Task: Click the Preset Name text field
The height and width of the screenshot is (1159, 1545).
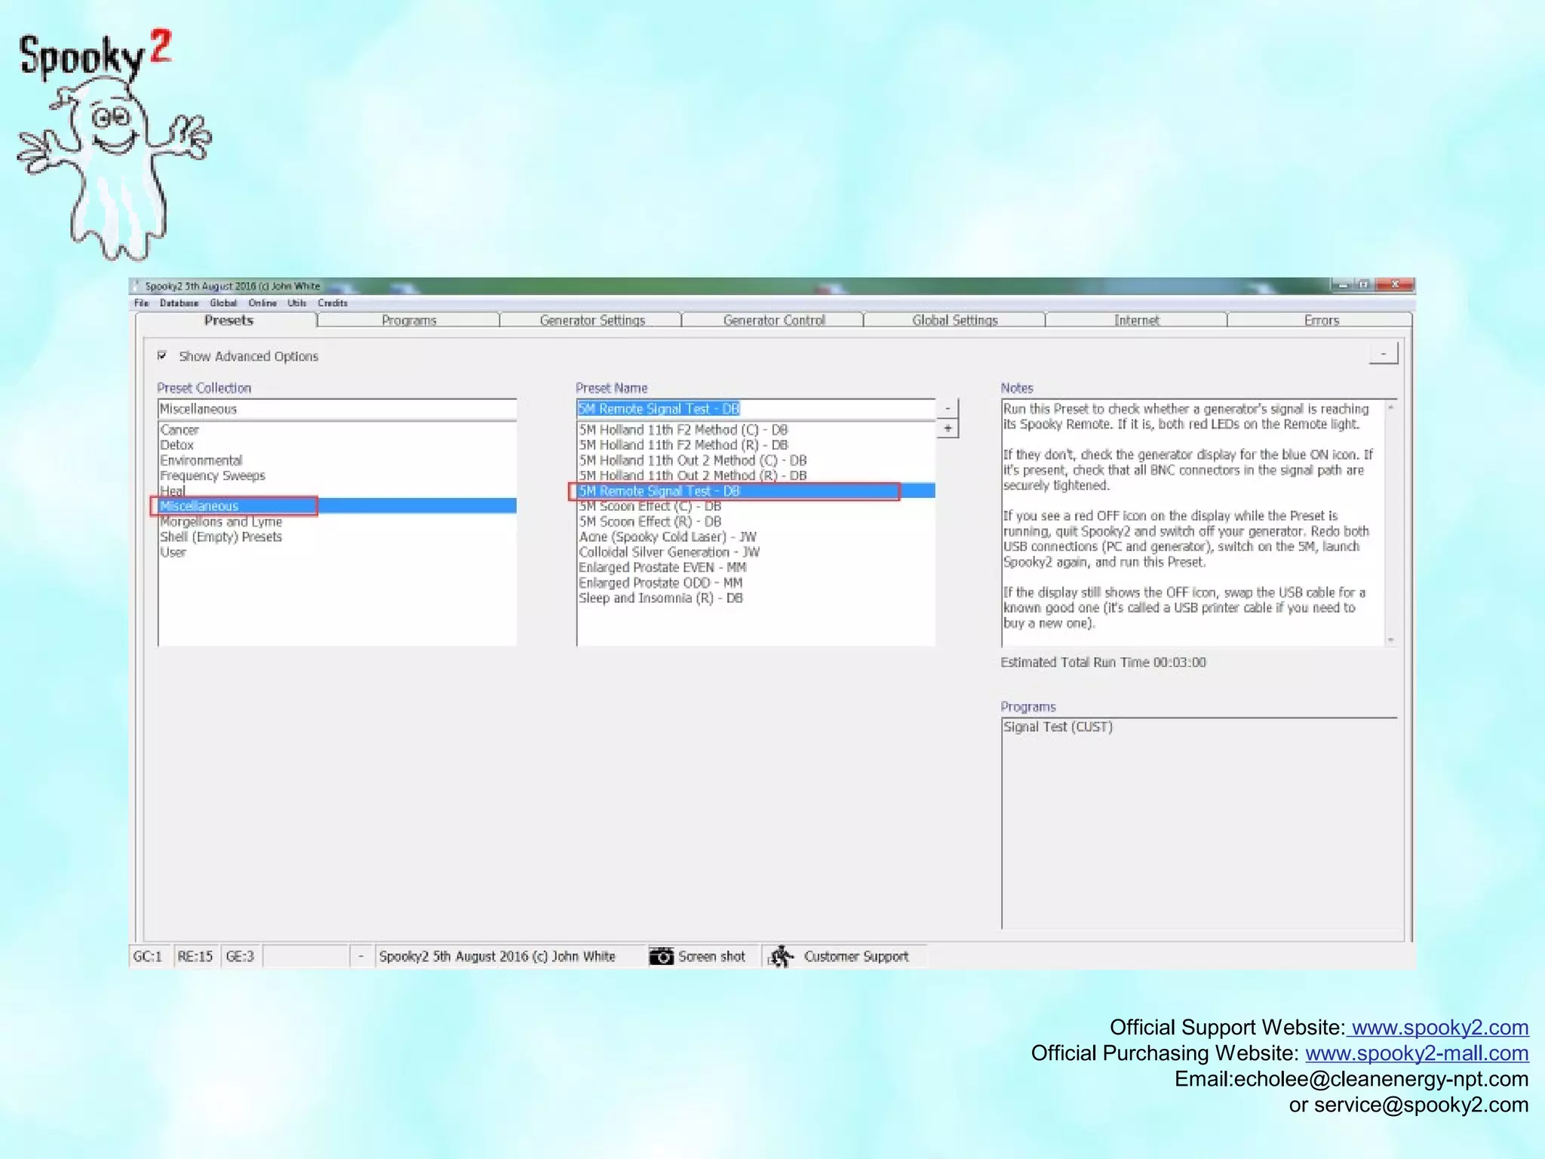Action: point(754,408)
